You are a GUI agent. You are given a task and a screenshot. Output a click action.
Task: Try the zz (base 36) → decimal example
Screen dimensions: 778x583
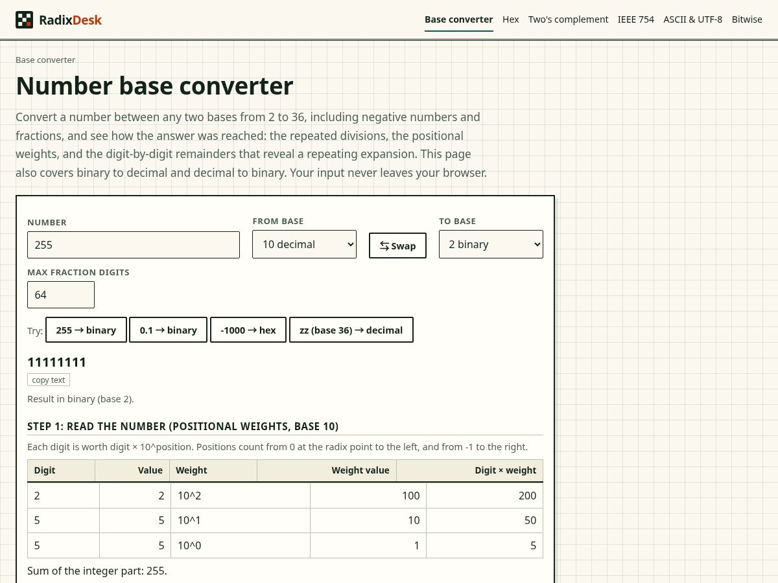click(351, 330)
